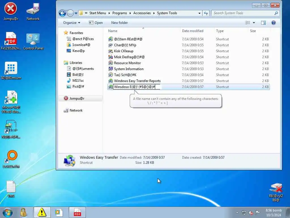
Task: Change your view using the view icon
Action: pyautogui.click(x=248, y=23)
